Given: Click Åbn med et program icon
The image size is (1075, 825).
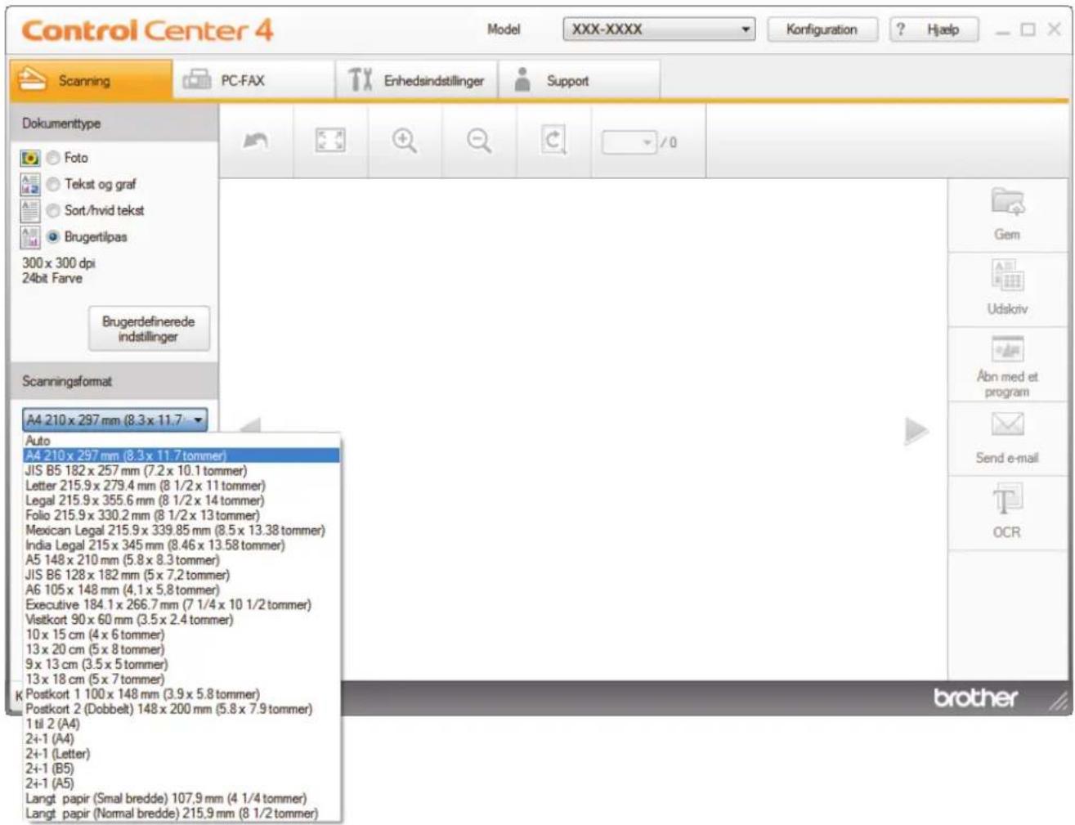Looking at the screenshot, I should pos(1007,349).
